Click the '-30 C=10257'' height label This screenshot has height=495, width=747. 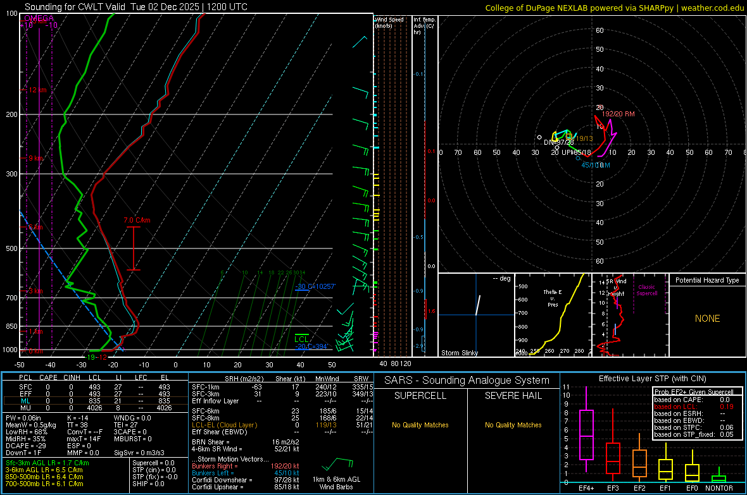pyautogui.click(x=315, y=286)
